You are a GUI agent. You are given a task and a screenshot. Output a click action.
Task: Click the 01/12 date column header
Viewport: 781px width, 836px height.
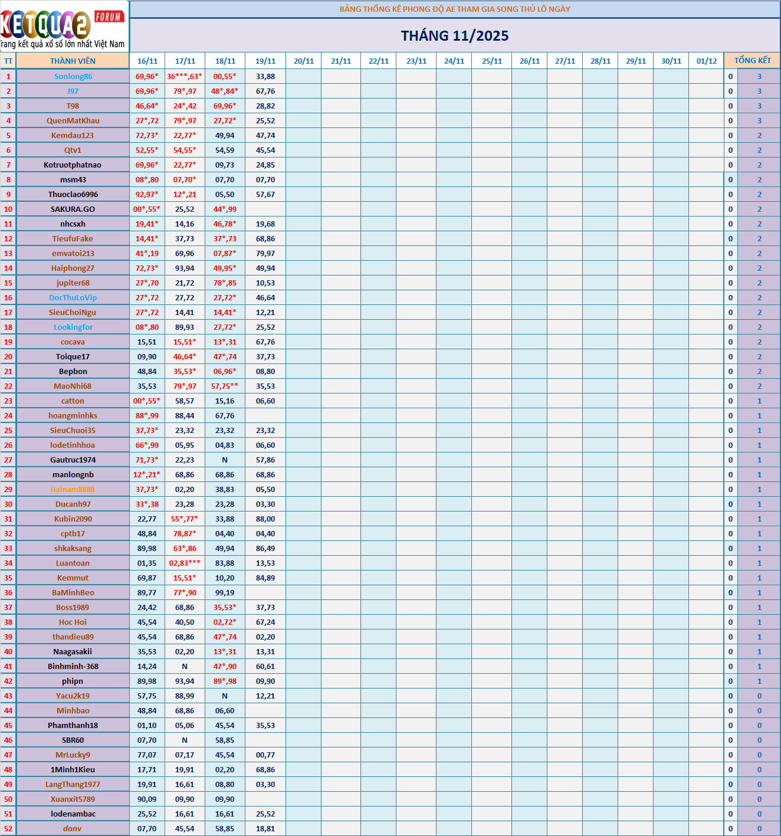click(x=706, y=61)
